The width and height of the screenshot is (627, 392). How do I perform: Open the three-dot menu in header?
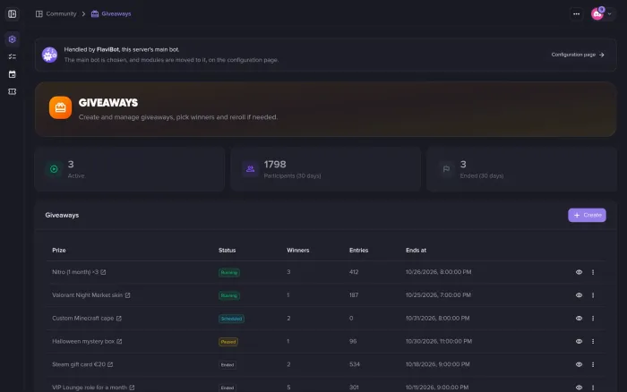pyautogui.click(x=576, y=14)
